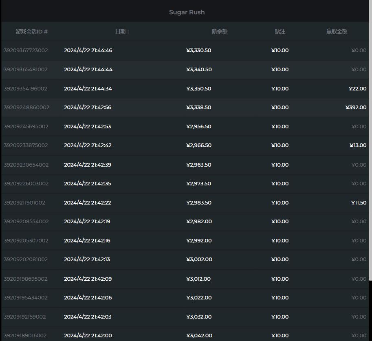This screenshot has height=341, width=372.
Task: Open session 39209248860002 details
Action: (26, 108)
